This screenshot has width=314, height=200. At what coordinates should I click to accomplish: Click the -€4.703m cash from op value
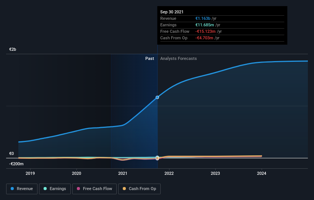(x=204, y=38)
